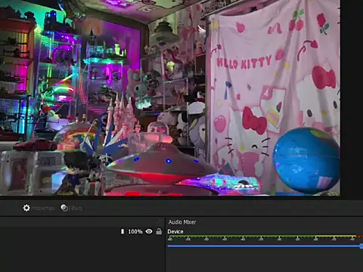The width and height of the screenshot is (363, 272).
Task: Toggle the source lock icon
Action: pyautogui.click(x=159, y=231)
